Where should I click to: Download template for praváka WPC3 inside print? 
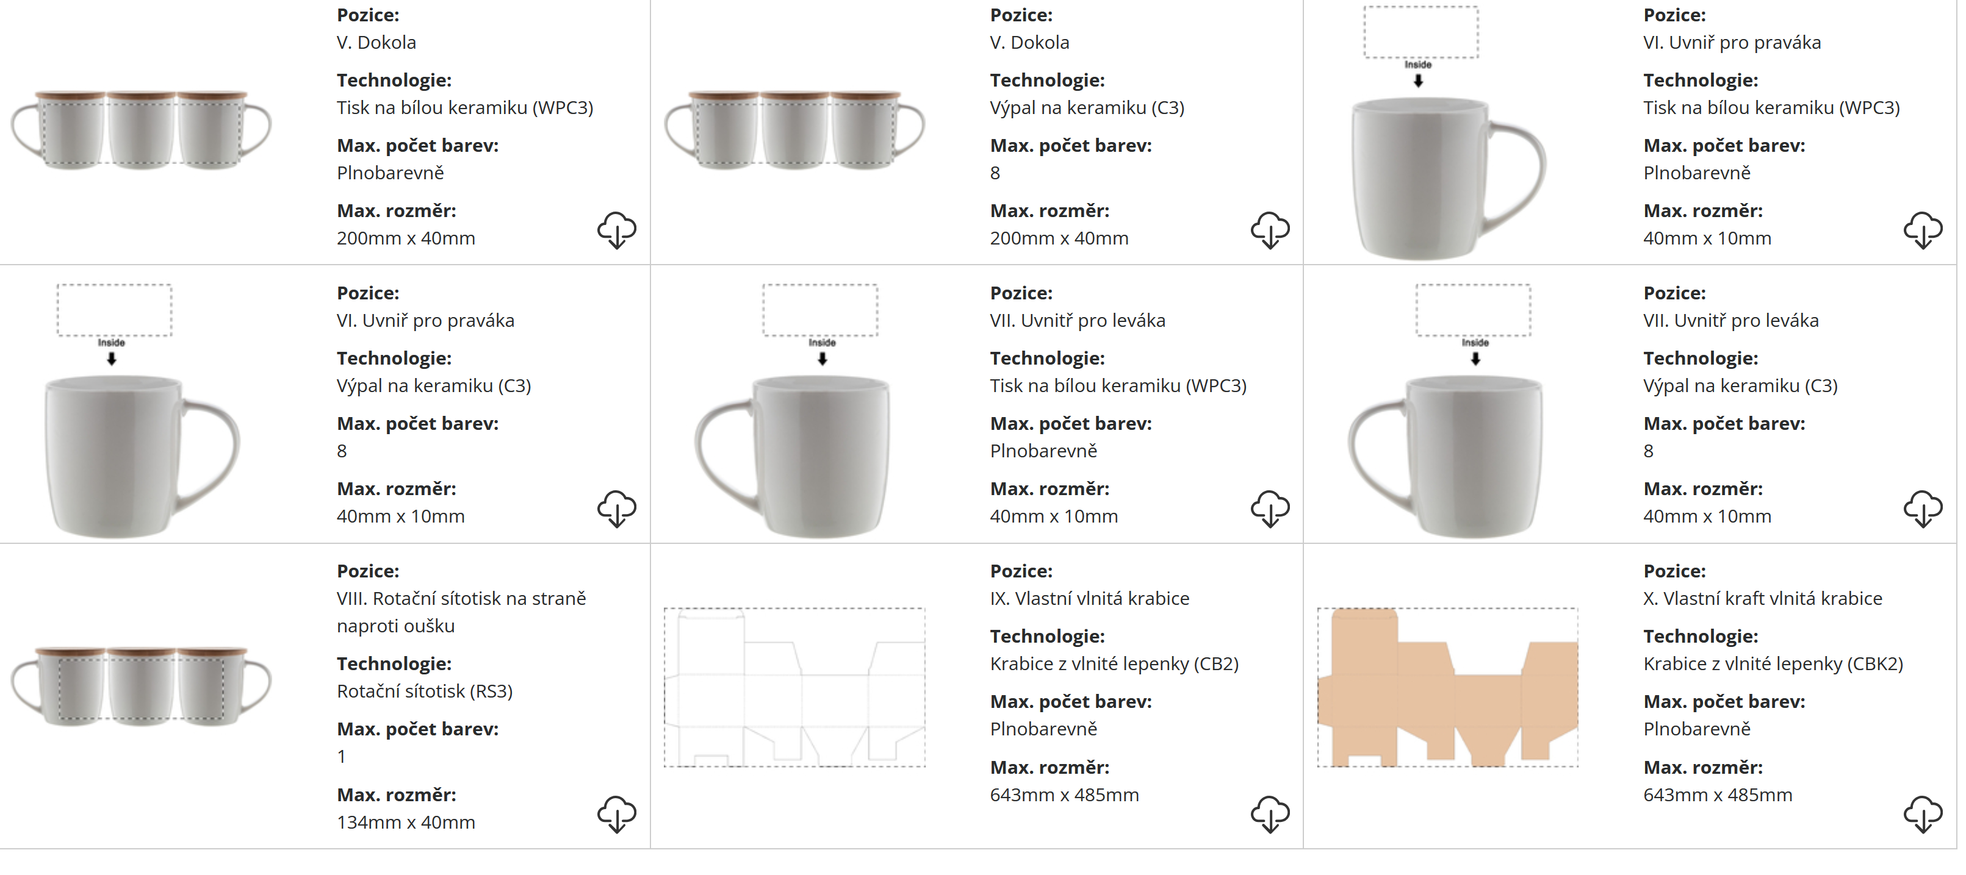(x=1923, y=230)
